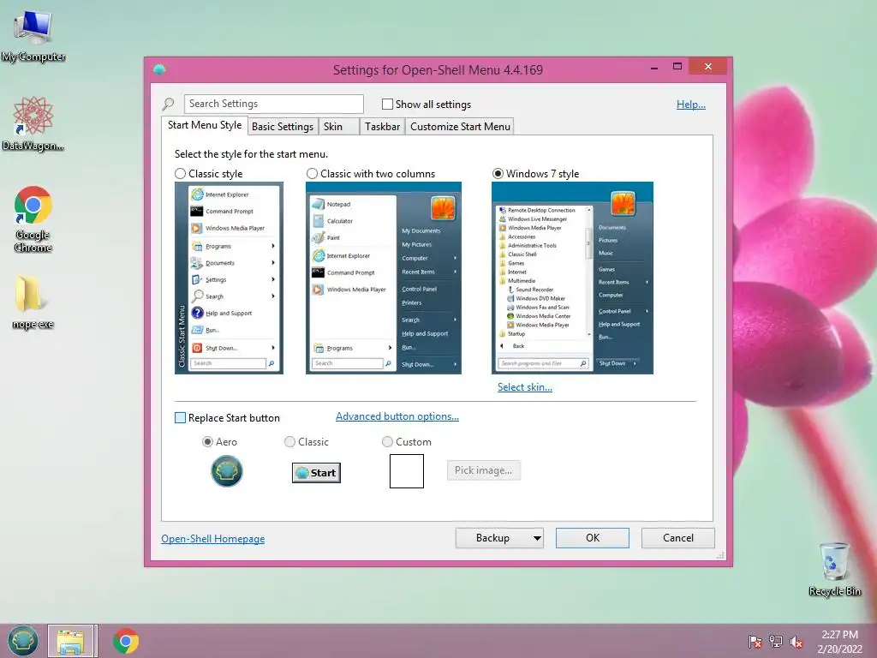The width and height of the screenshot is (877, 658).
Task: Open the Open-Shell Start button in taskbar
Action: click(x=23, y=641)
